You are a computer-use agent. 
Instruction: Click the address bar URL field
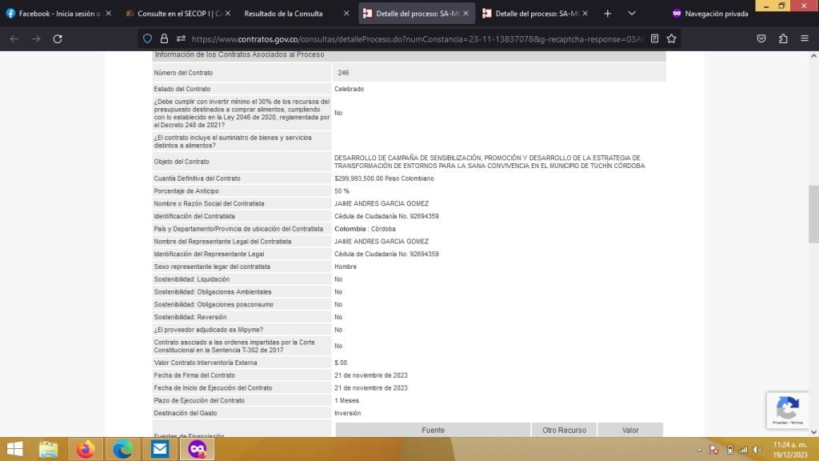click(417, 38)
